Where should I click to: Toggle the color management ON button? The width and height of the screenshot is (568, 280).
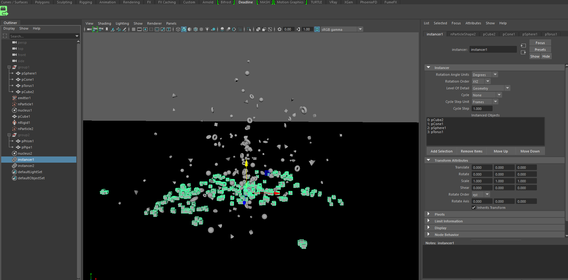[x=317, y=29]
